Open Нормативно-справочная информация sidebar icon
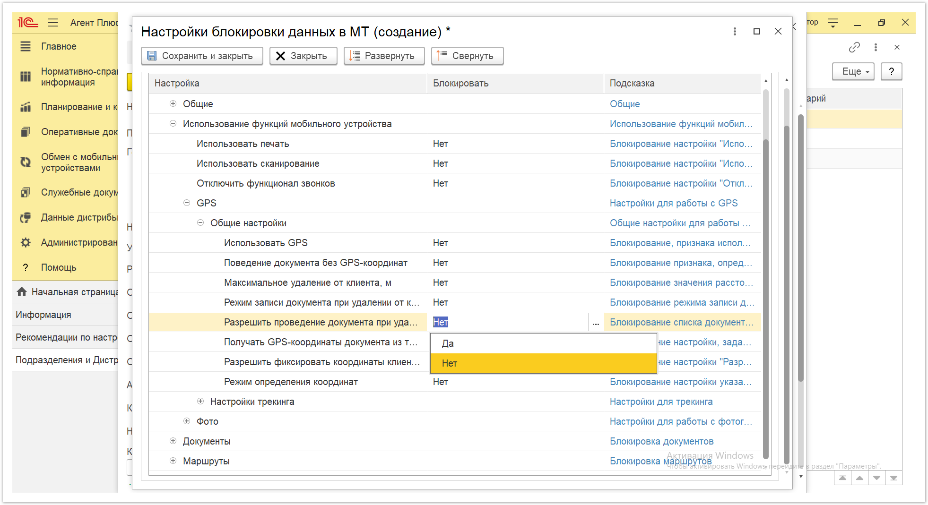The width and height of the screenshot is (928, 505). [x=26, y=77]
